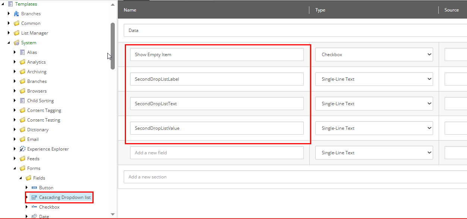Viewport: 467px width, 219px height.
Task: Click the Branches template icon under Templates
Action: (x=16, y=14)
